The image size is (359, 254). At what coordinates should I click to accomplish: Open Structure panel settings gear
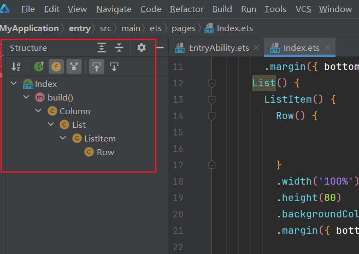click(142, 48)
